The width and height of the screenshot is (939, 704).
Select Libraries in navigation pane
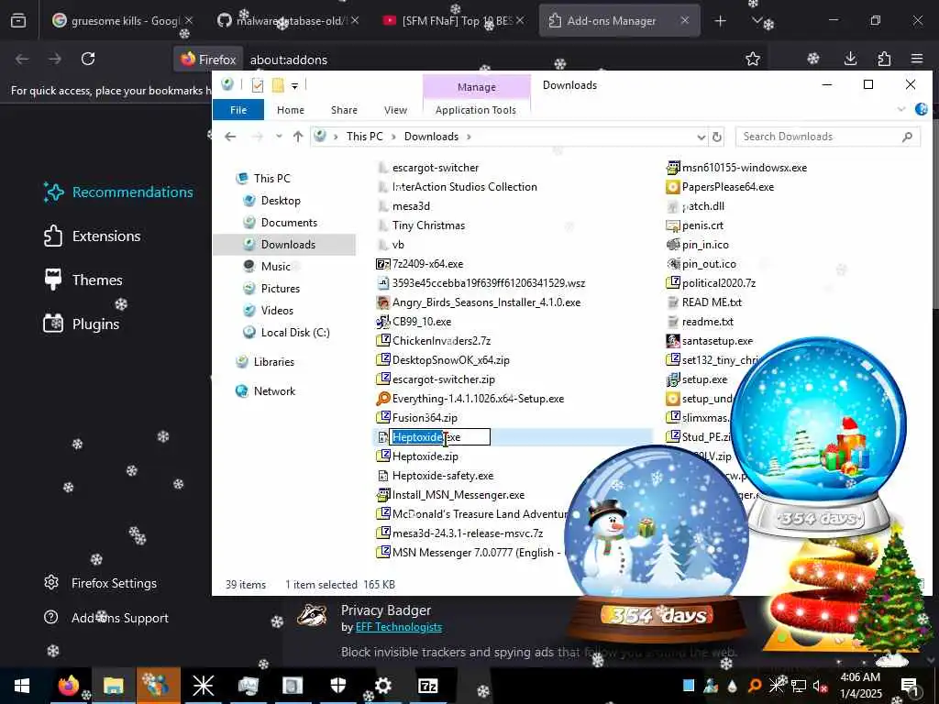(x=273, y=362)
